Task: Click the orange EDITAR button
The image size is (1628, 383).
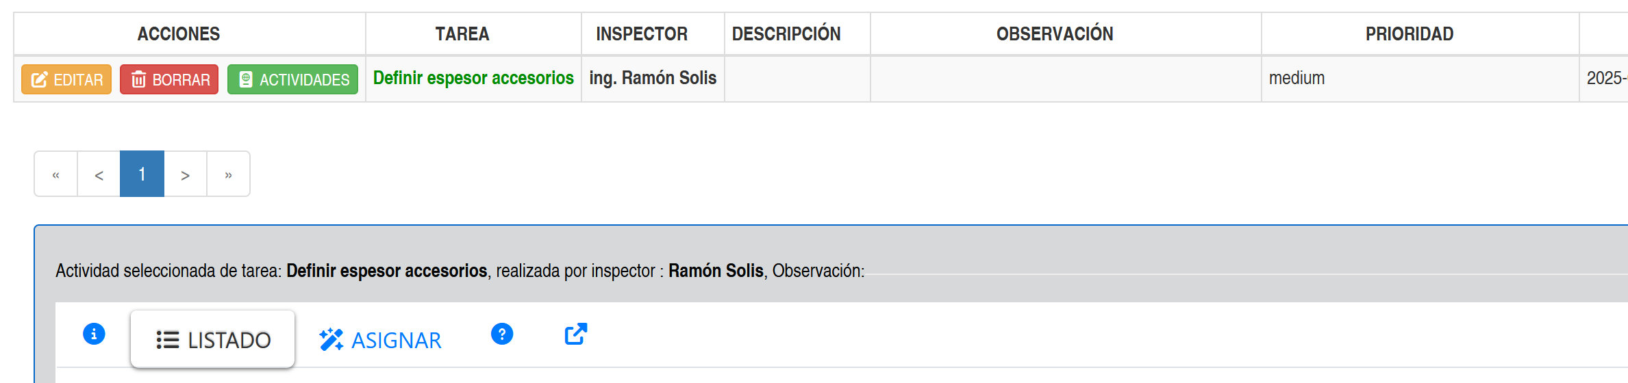Action: 66,79
